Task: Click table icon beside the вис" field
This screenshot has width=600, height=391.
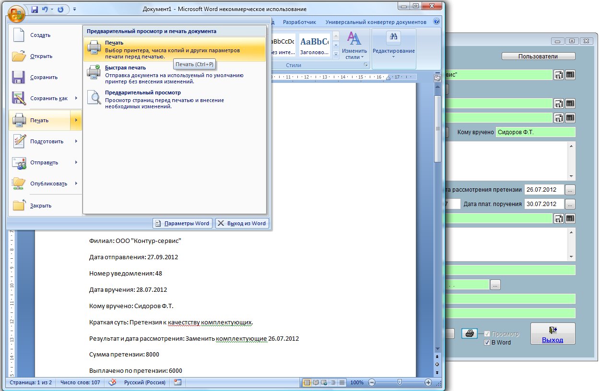Action: pyautogui.click(x=570, y=75)
